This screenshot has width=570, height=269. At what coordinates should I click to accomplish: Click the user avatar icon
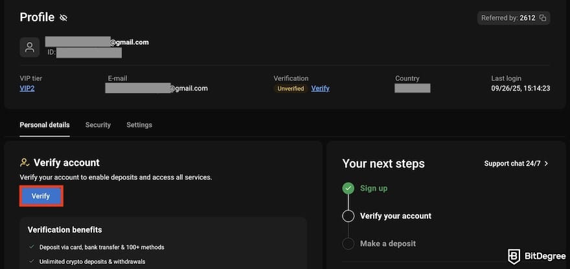29,47
